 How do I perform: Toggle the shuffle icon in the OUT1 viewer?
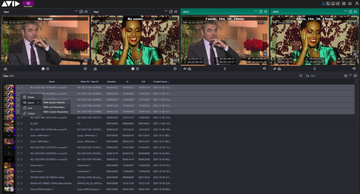[x=265, y=54]
